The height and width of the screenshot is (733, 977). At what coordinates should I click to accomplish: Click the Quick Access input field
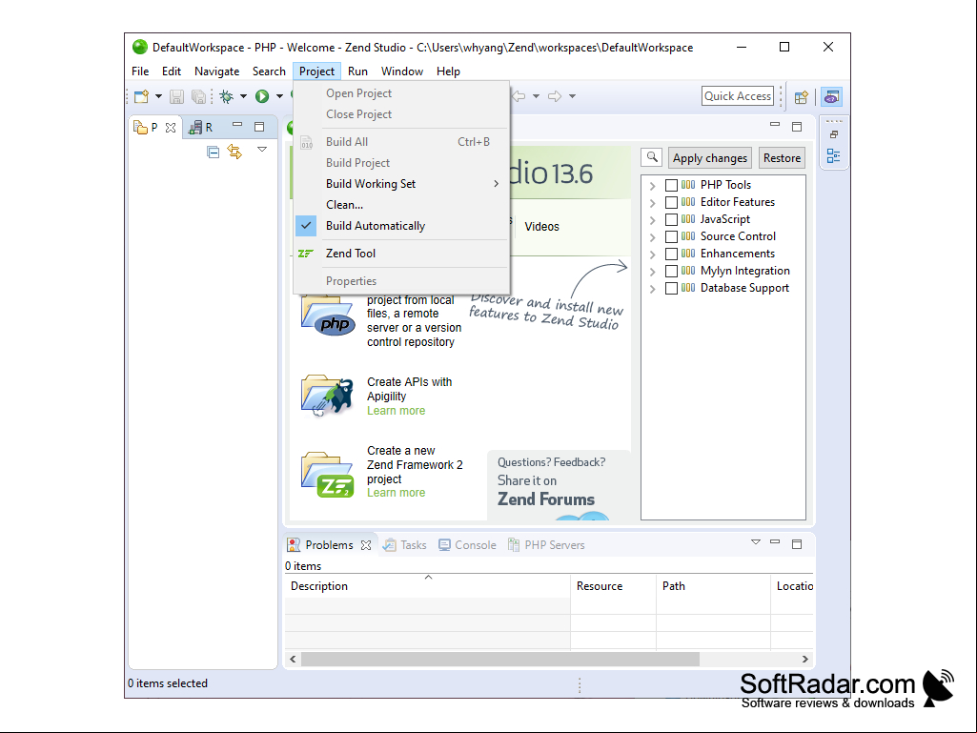[x=738, y=96]
